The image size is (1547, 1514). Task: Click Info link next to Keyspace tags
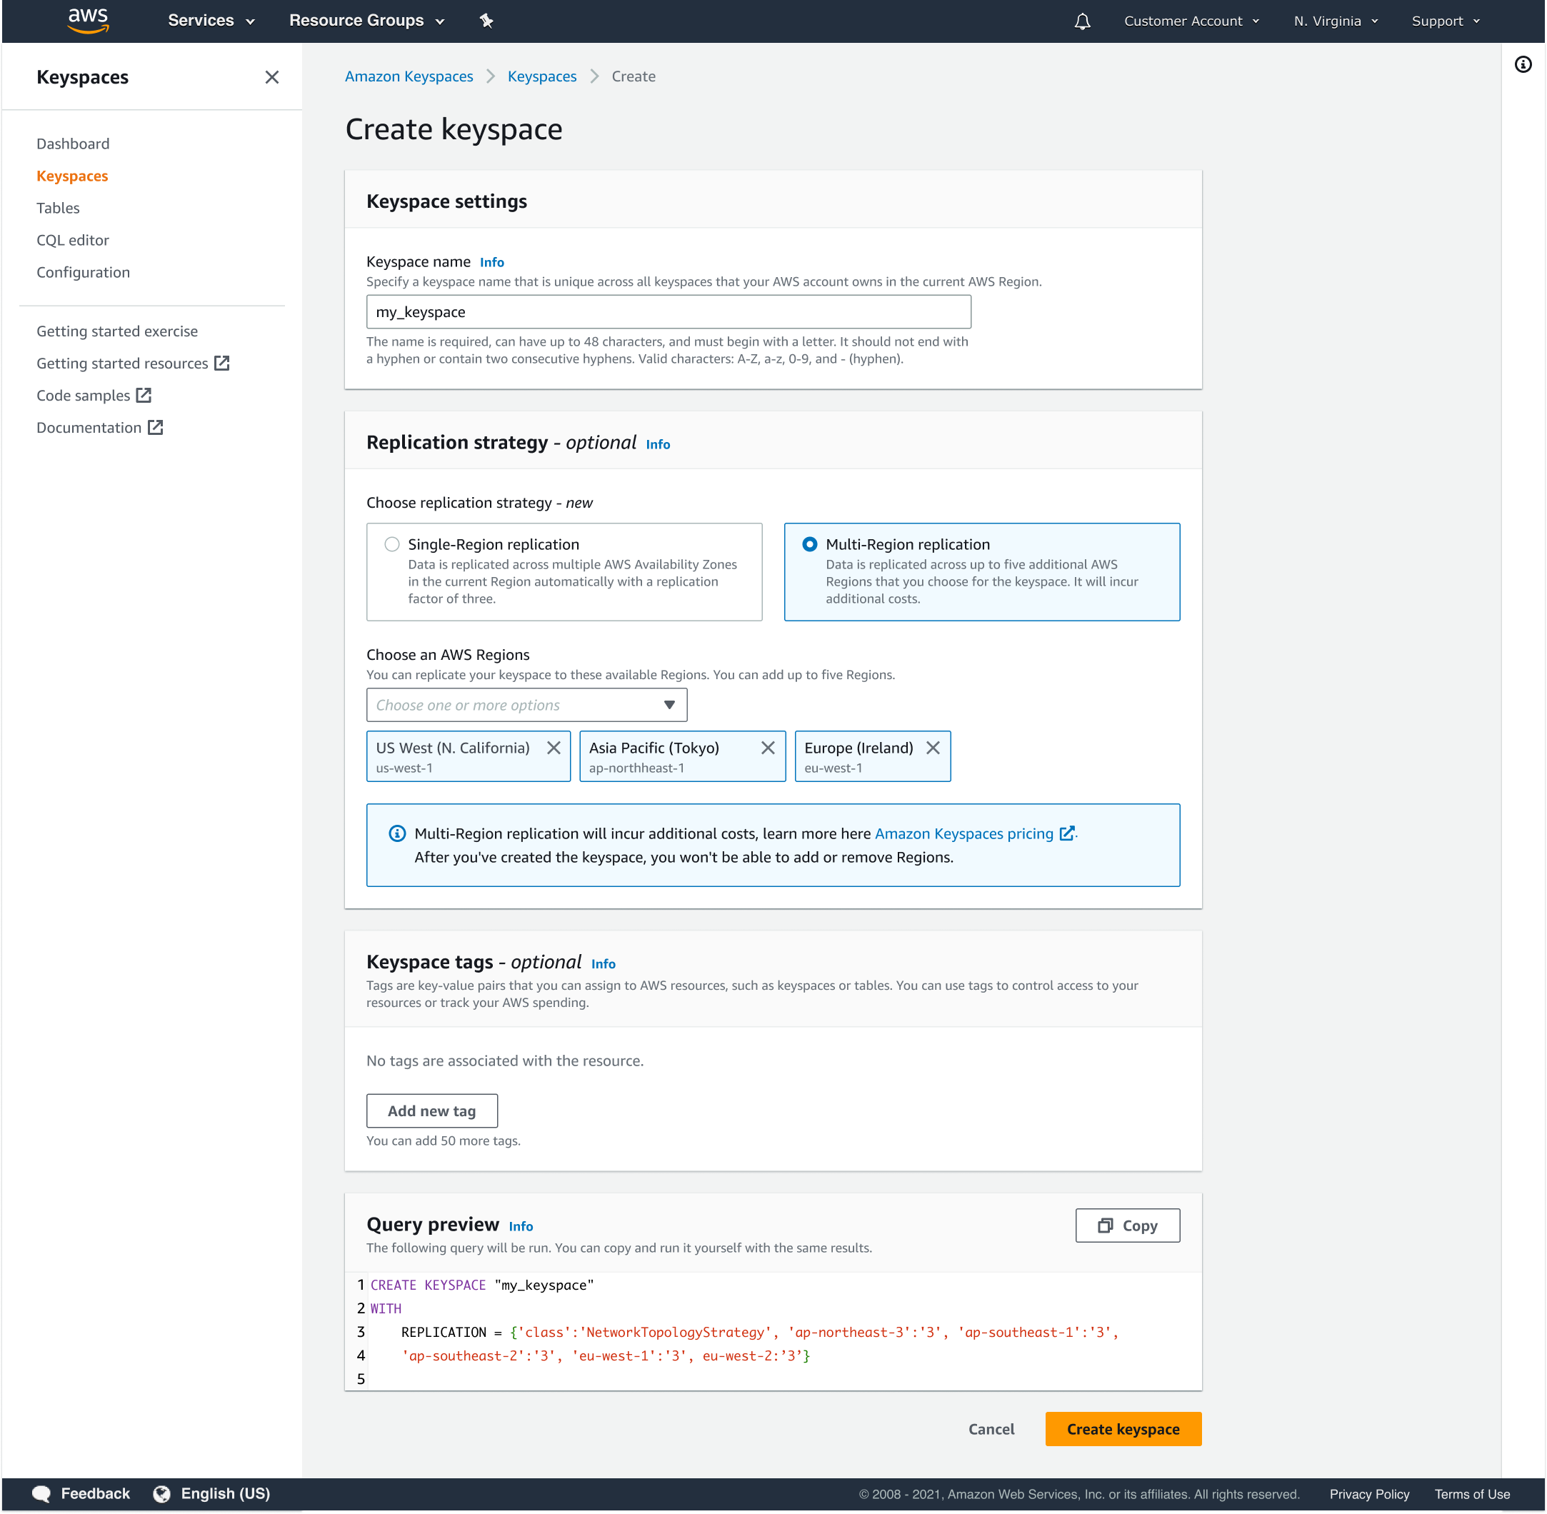coord(604,965)
